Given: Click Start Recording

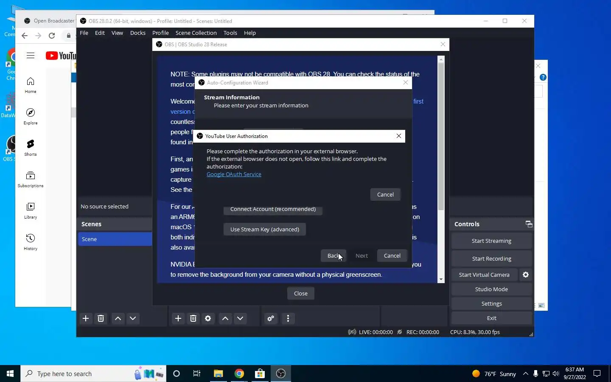Looking at the screenshot, I should coord(491,258).
